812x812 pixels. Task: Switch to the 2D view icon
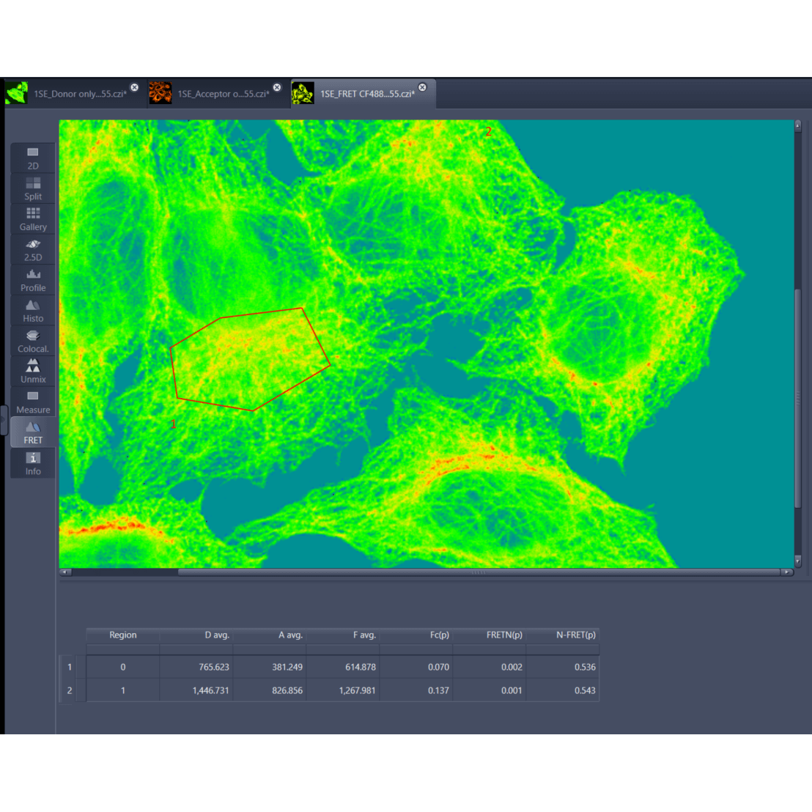33,158
